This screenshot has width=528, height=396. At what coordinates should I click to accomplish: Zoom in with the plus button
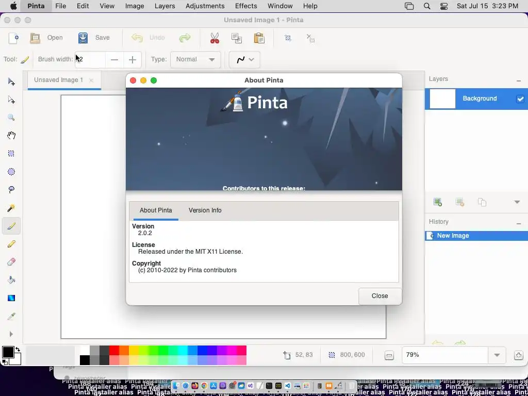pyautogui.click(x=519, y=355)
